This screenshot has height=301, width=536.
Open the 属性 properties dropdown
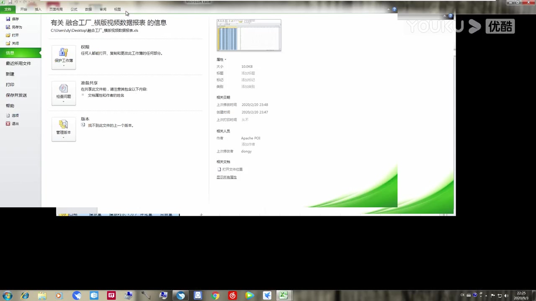(x=221, y=59)
